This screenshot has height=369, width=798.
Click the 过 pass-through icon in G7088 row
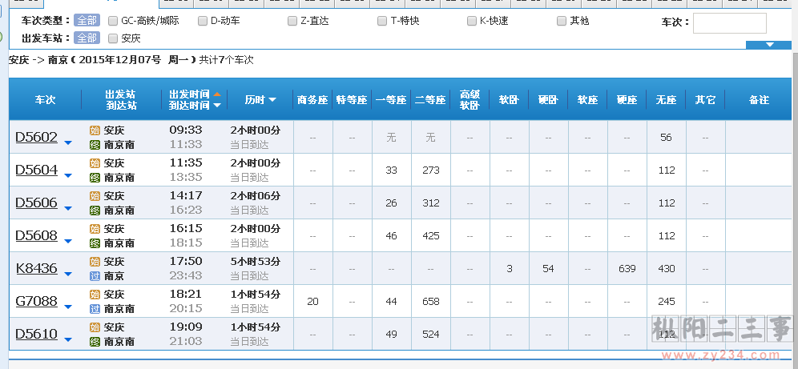pyautogui.click(x=95, y=308)
